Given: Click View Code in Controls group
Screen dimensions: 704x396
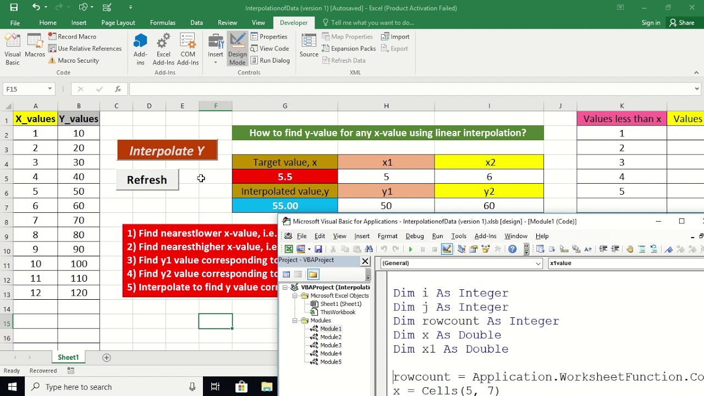Looking at the screenshot, I should coord(269,48).
